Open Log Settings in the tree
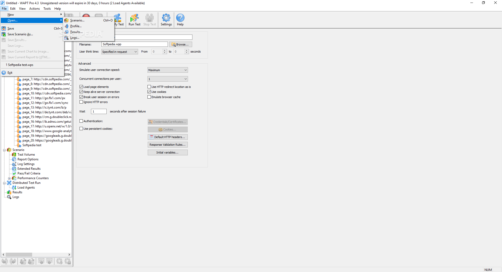 click(26, 164)
